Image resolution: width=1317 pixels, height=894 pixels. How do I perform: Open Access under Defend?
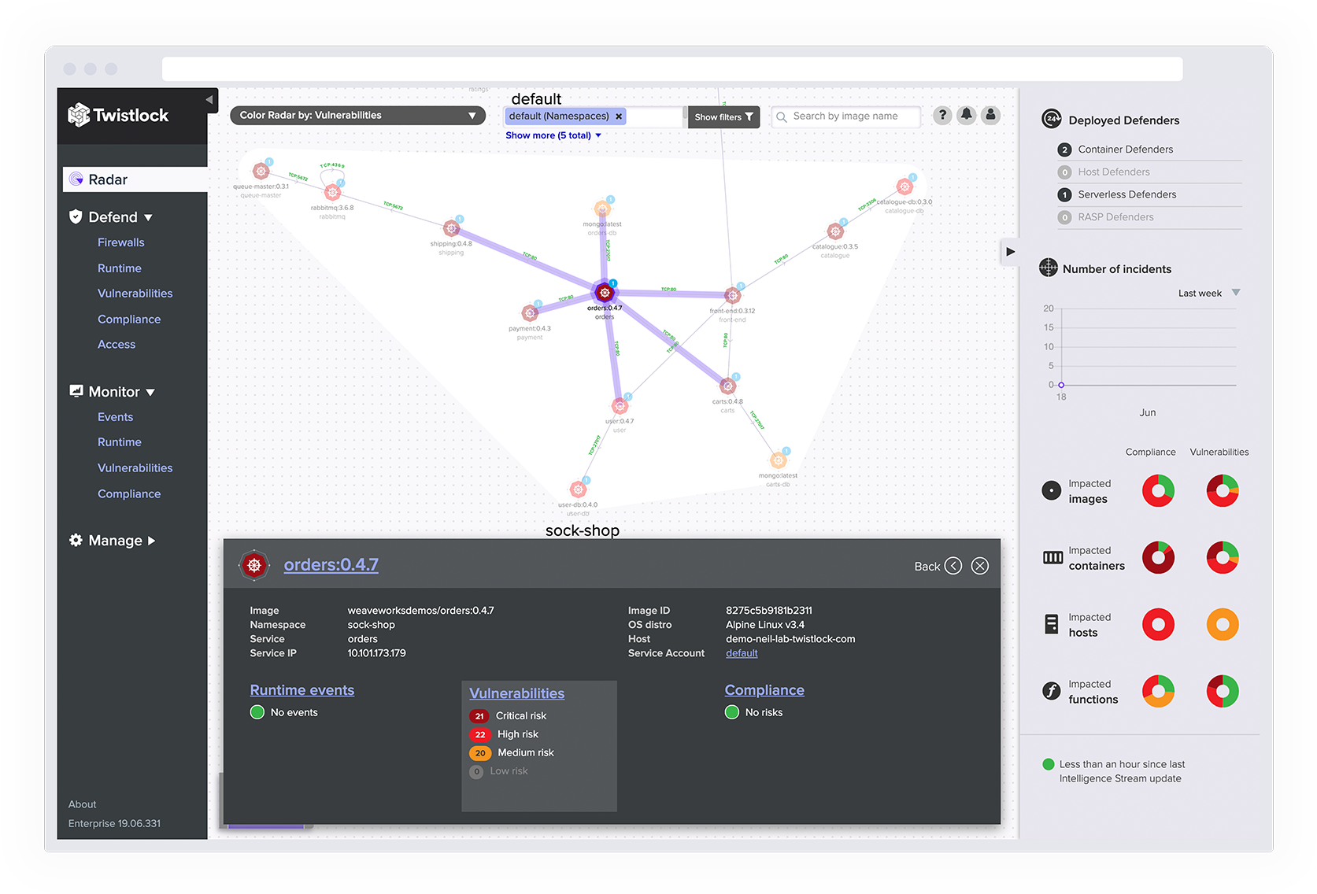pyautogui.click(x=117, y=345)
